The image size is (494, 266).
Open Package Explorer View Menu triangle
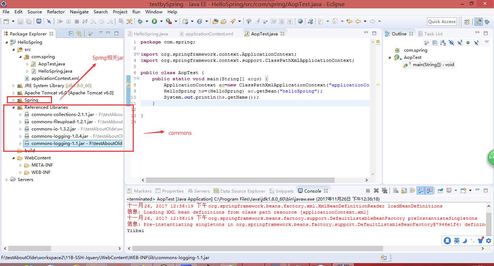click(101, 33)
